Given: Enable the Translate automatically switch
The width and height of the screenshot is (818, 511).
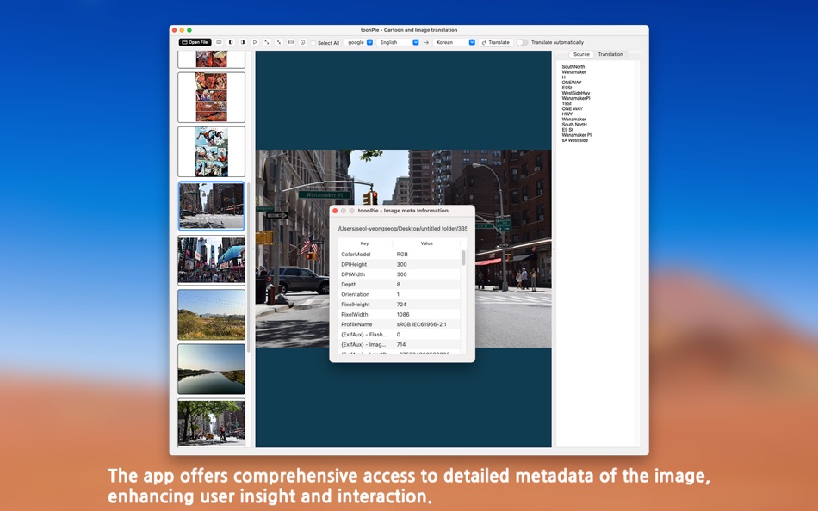Looking at the screenshot, I should (x=522, y=42).
